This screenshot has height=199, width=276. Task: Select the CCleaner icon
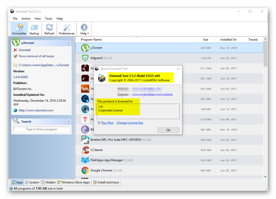click(x=85, y=150)
